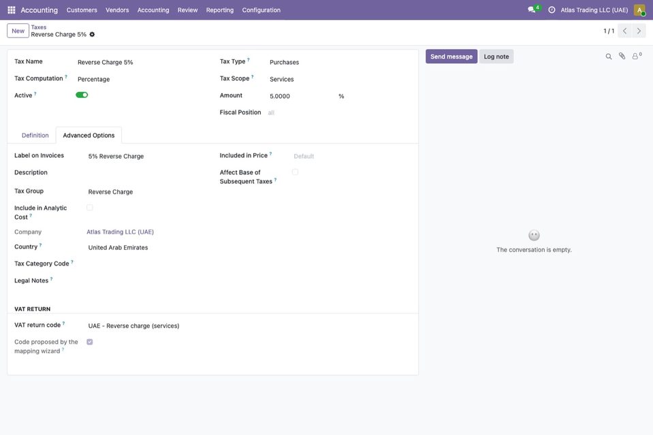Image resolution: width=653 pixels, height=435 pixels.
Task: Search messages in the chatter
Action: coord(609,57)
